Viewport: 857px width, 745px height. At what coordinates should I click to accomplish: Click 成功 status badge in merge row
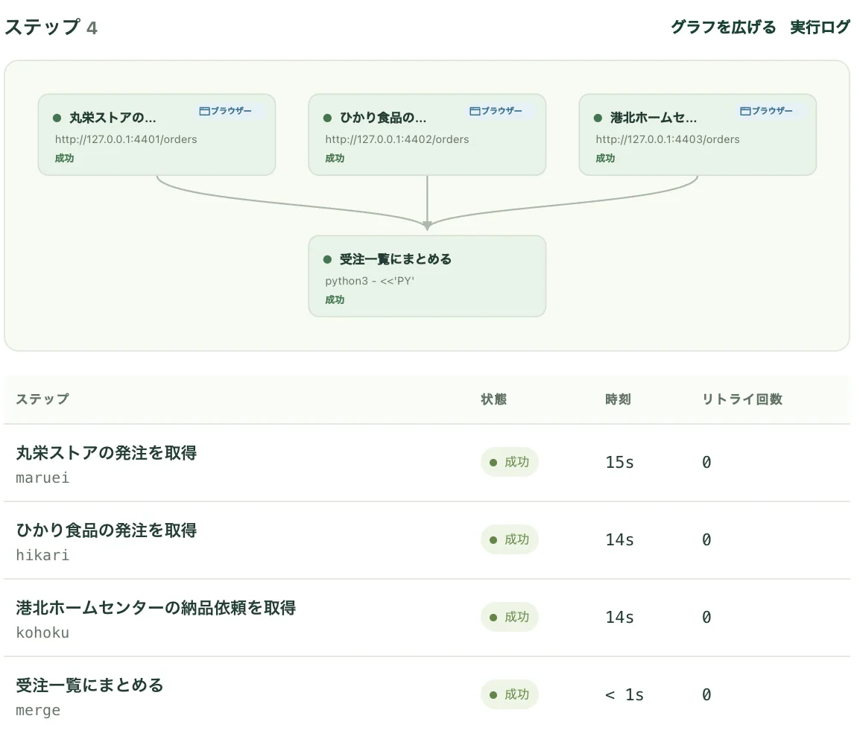coord(510,695)
